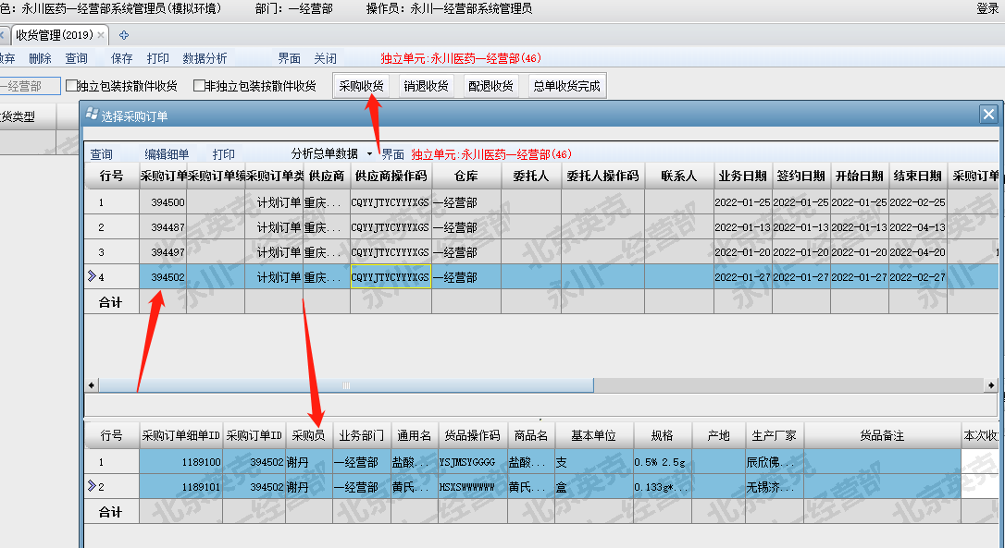This screenshot has width=1005, height=548.
Task: Click the dialog window icon beside 选择采购订单
Action: 93,115
